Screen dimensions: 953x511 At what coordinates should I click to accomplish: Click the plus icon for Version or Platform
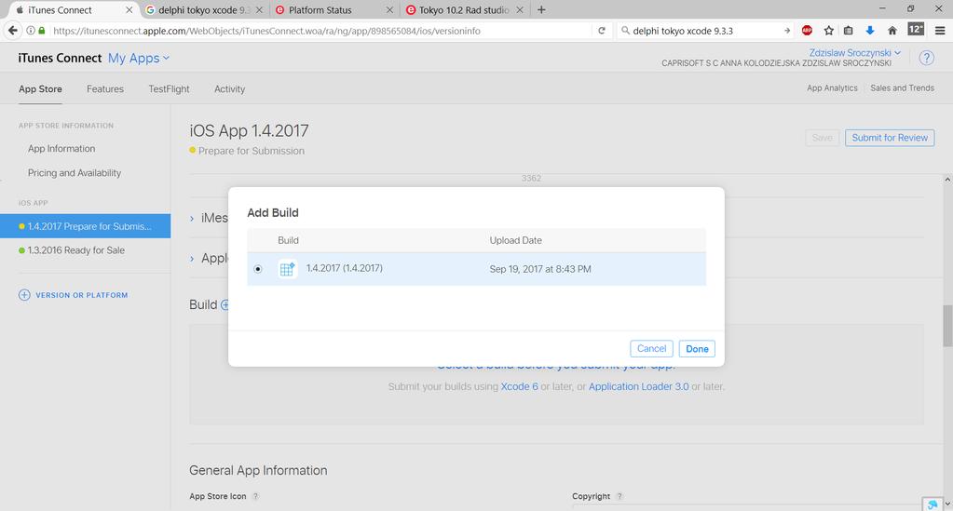24,295
